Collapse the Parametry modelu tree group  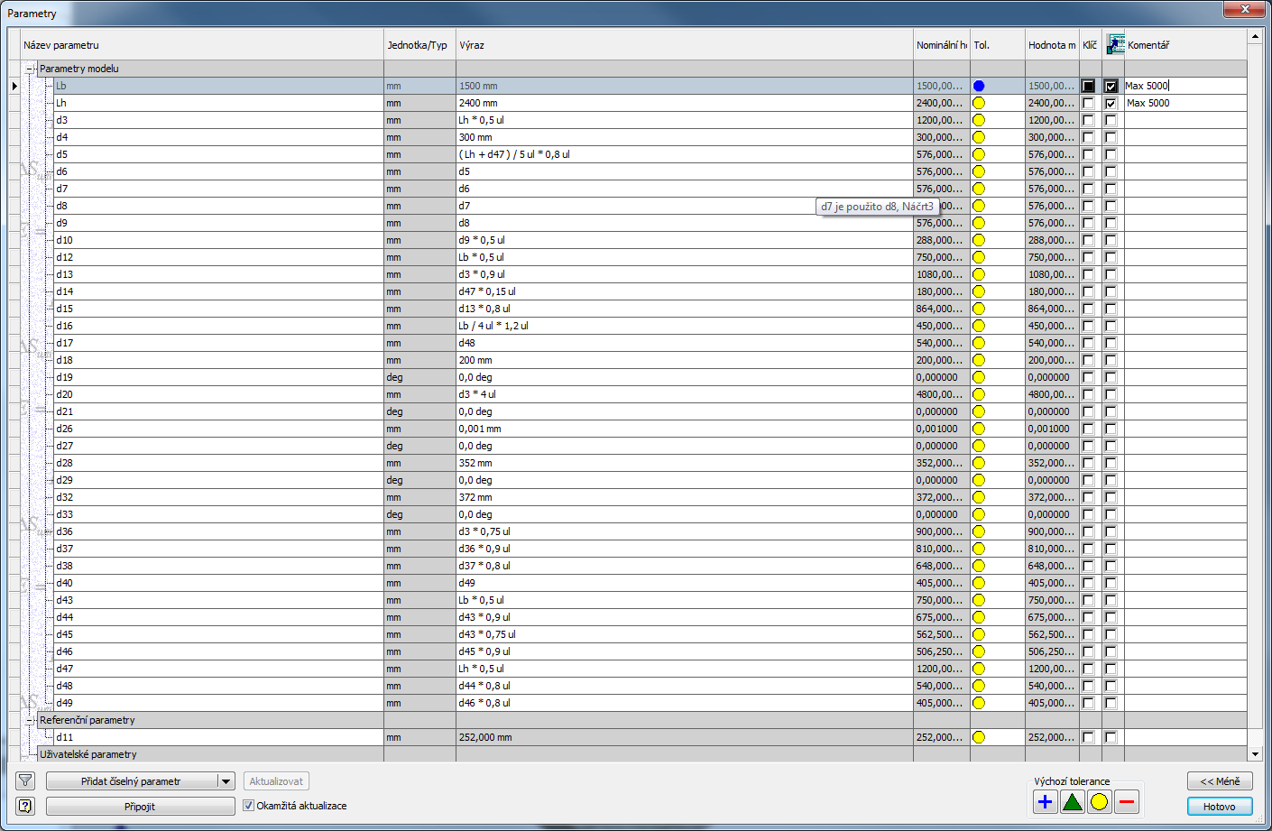coord(30,69)
